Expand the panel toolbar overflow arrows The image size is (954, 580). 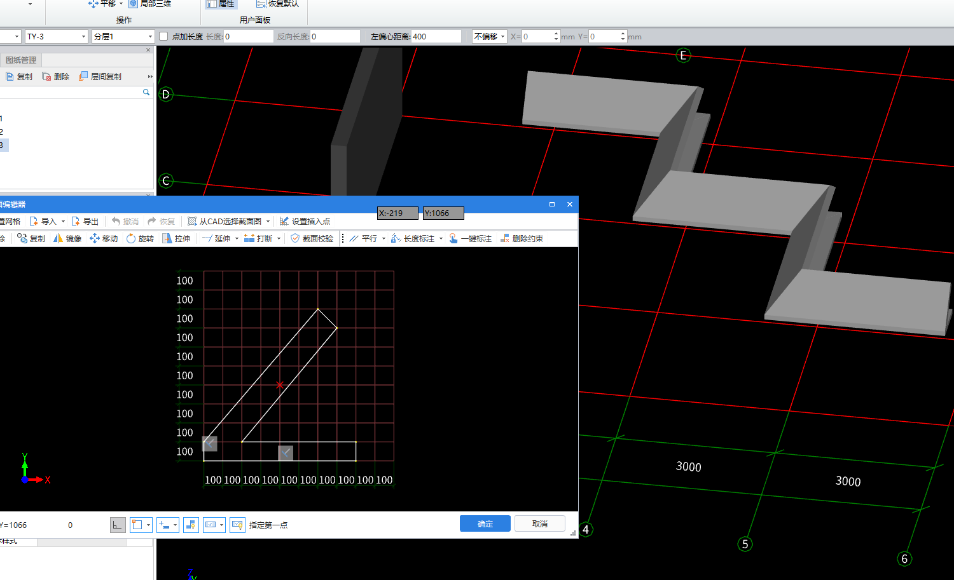point(150,76)
